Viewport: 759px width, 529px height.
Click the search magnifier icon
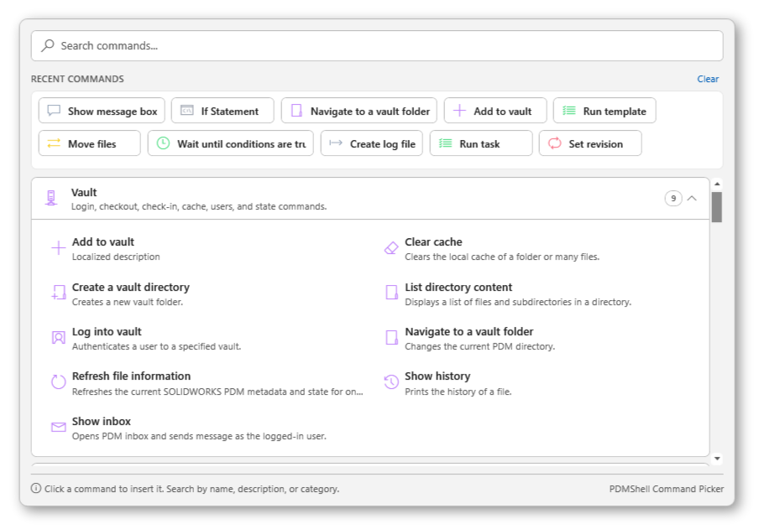pos(47,45)
